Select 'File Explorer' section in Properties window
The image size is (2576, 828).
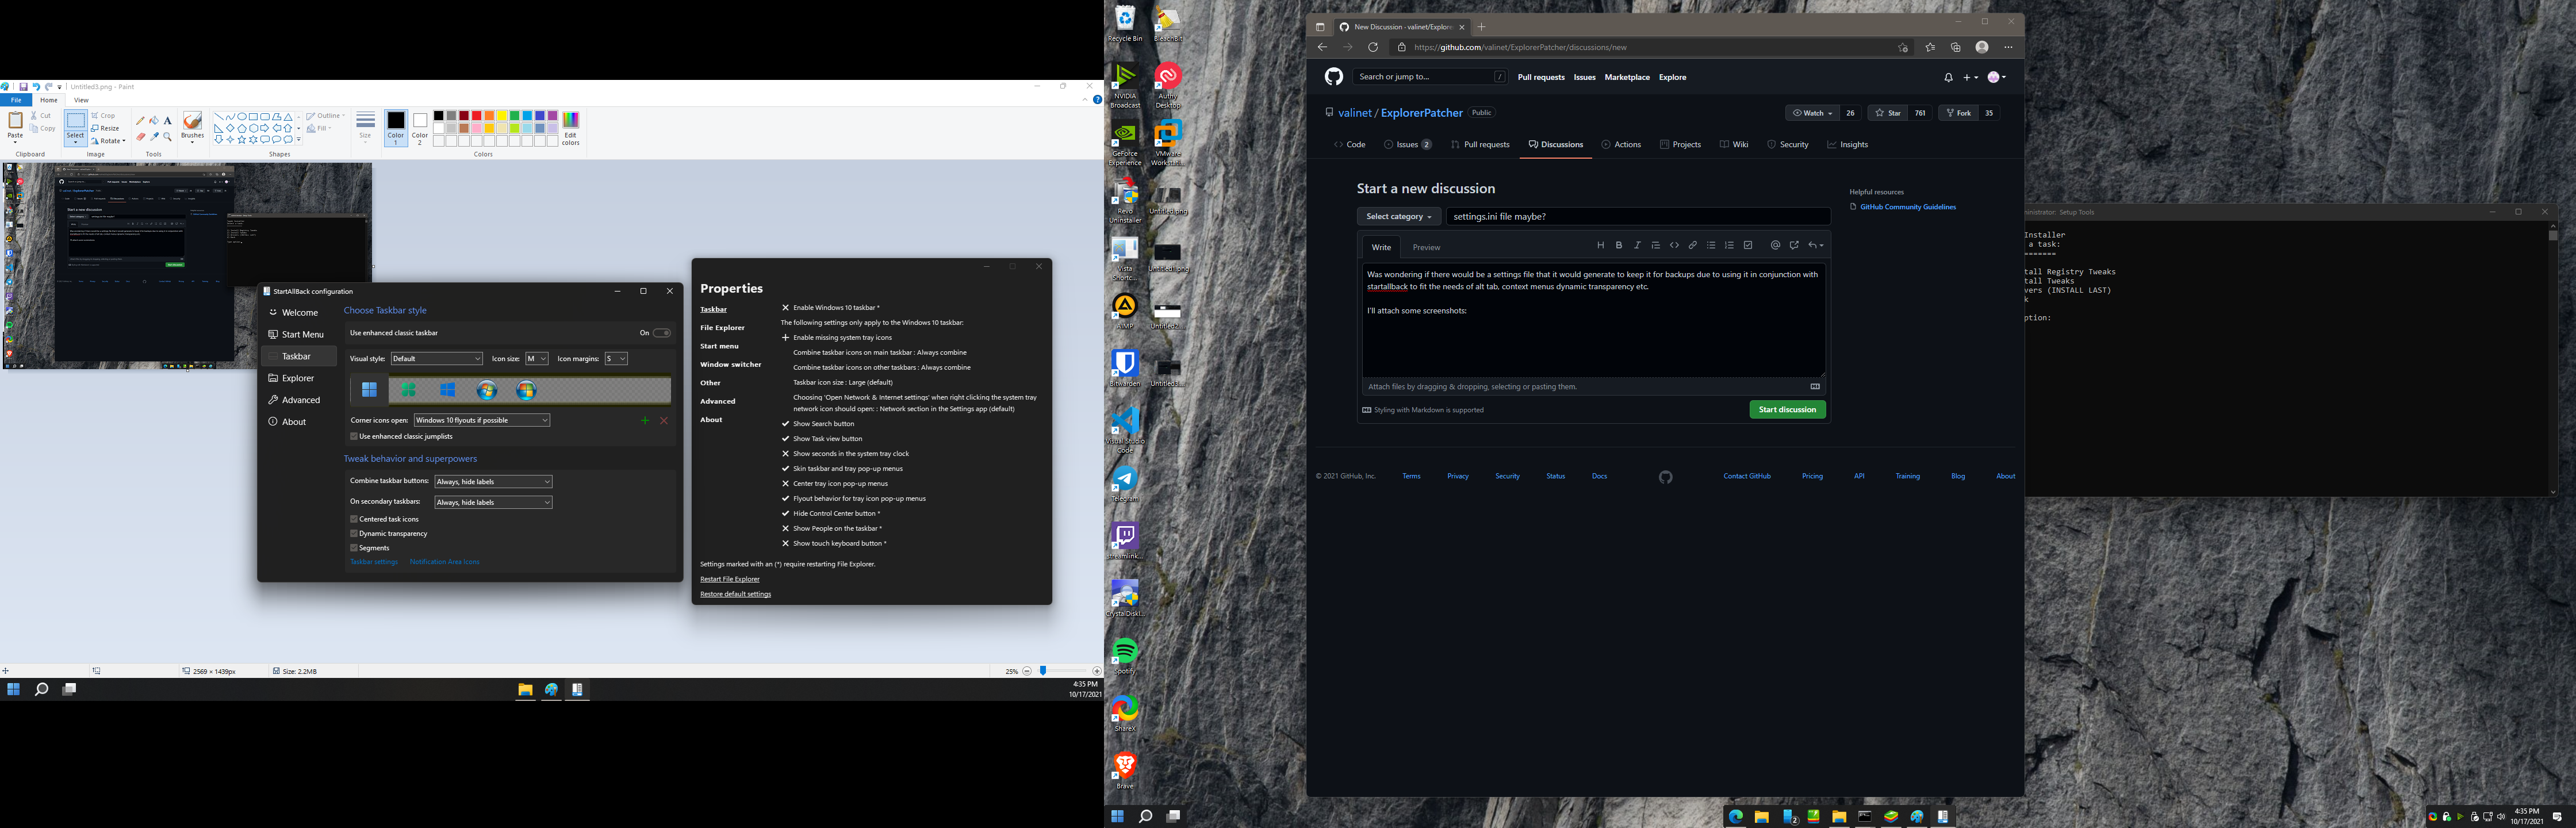pyautogui.click(x=722, y=328)
